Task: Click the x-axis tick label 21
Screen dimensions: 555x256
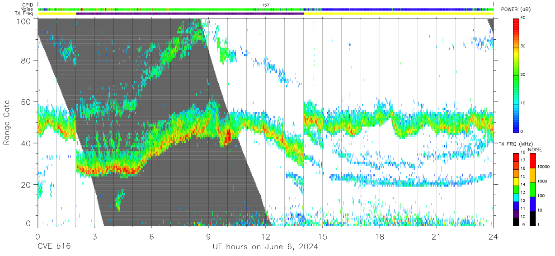Action: 437,236
